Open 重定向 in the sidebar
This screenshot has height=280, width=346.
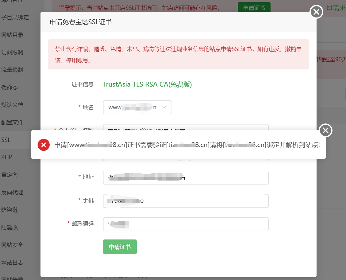tap(10, 175)
